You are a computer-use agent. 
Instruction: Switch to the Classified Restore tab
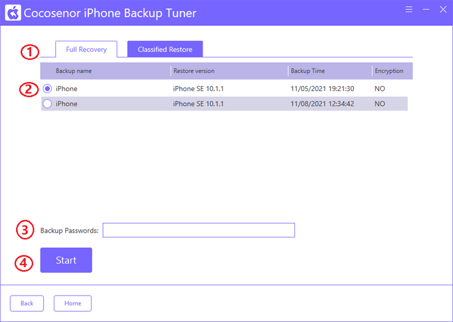point(165,49)
